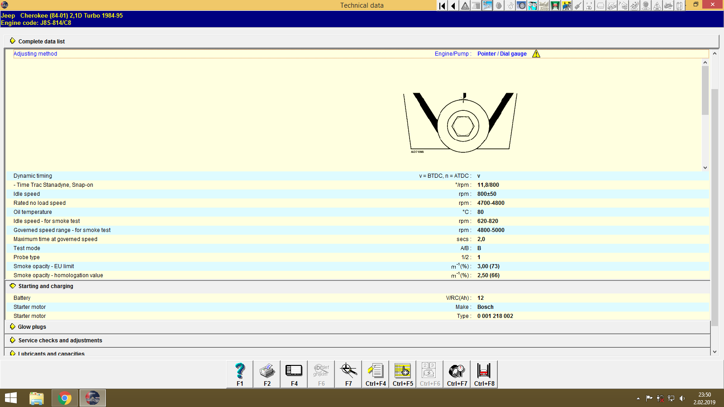This screenshot has height=407, width=724.
Task: Expand Service checks and adjustments
Action: 59,340
